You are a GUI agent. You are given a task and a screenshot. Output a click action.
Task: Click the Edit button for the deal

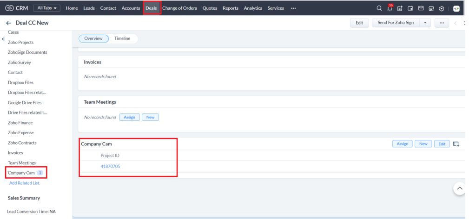pyautogui.click(x=359, y=23)
